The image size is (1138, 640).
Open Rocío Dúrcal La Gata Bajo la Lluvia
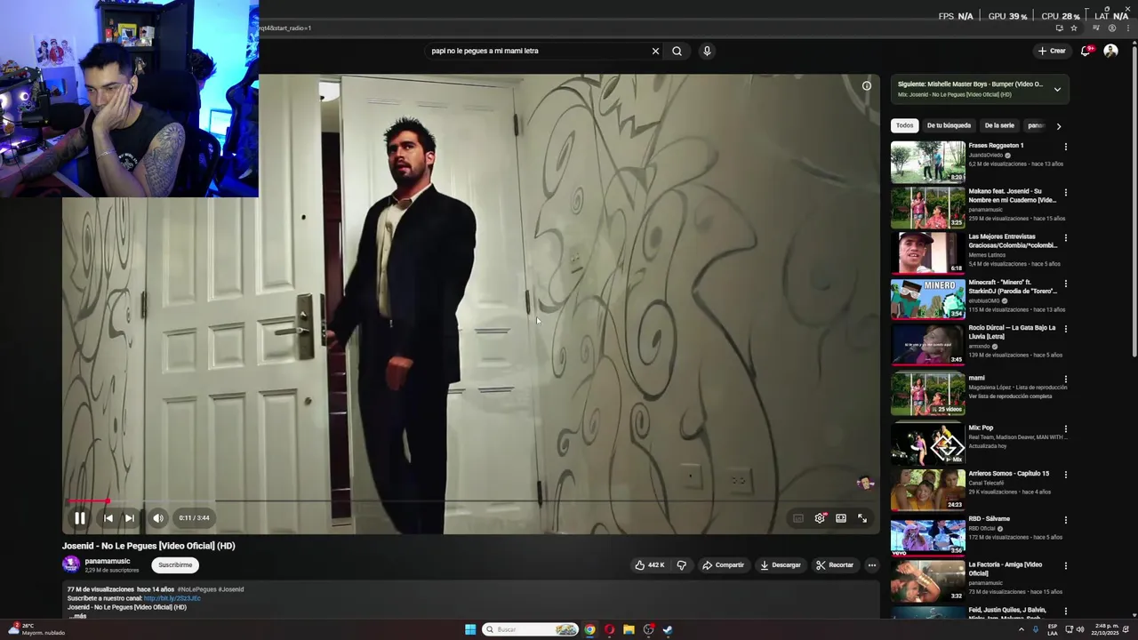(927, 344)
